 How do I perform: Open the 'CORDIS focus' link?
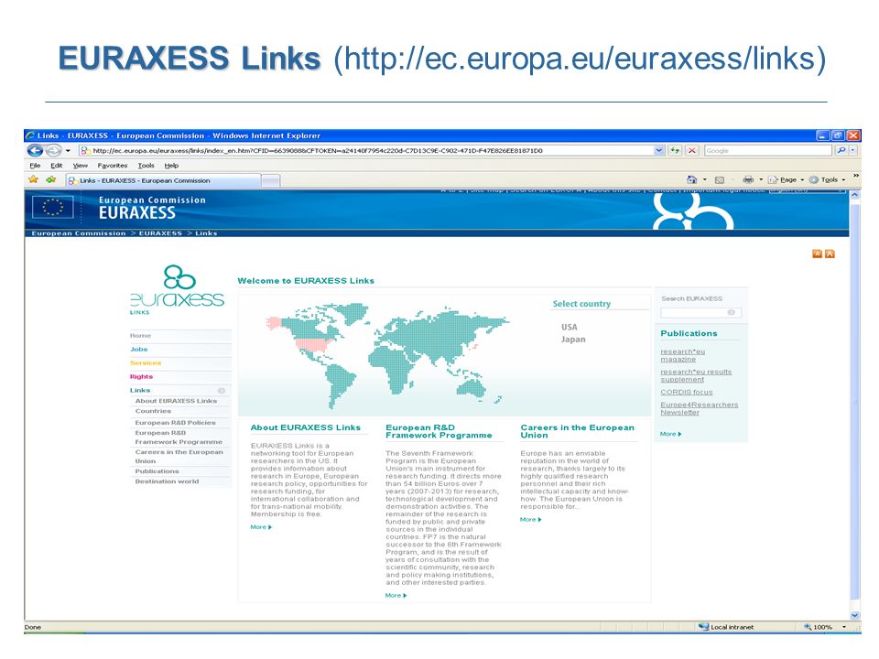[x=686, y=393]
